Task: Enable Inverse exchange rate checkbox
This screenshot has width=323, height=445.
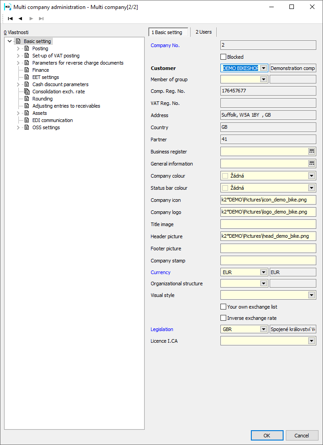Action: tap(223, 318)
